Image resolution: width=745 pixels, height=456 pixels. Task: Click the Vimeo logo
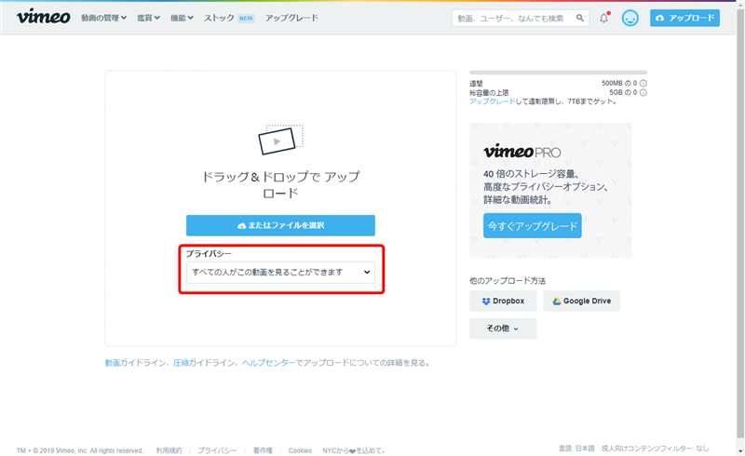point(43,17)
